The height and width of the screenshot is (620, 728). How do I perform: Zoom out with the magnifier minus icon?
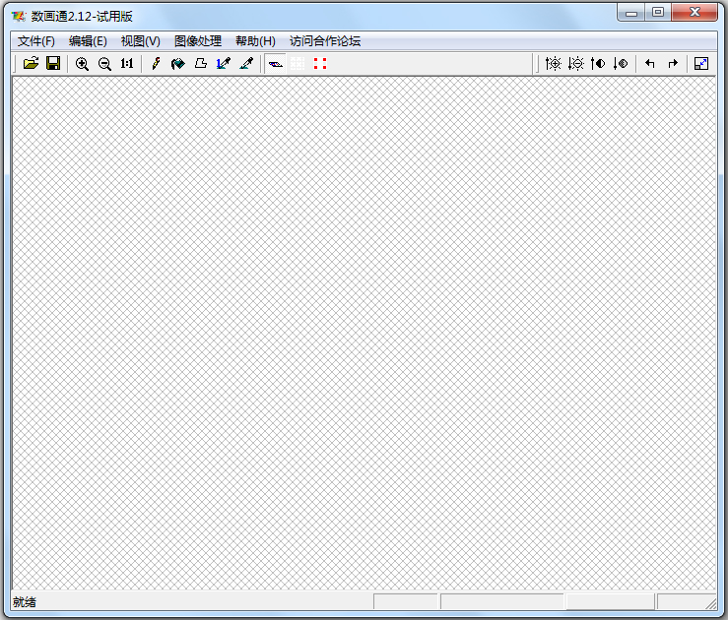105,64
